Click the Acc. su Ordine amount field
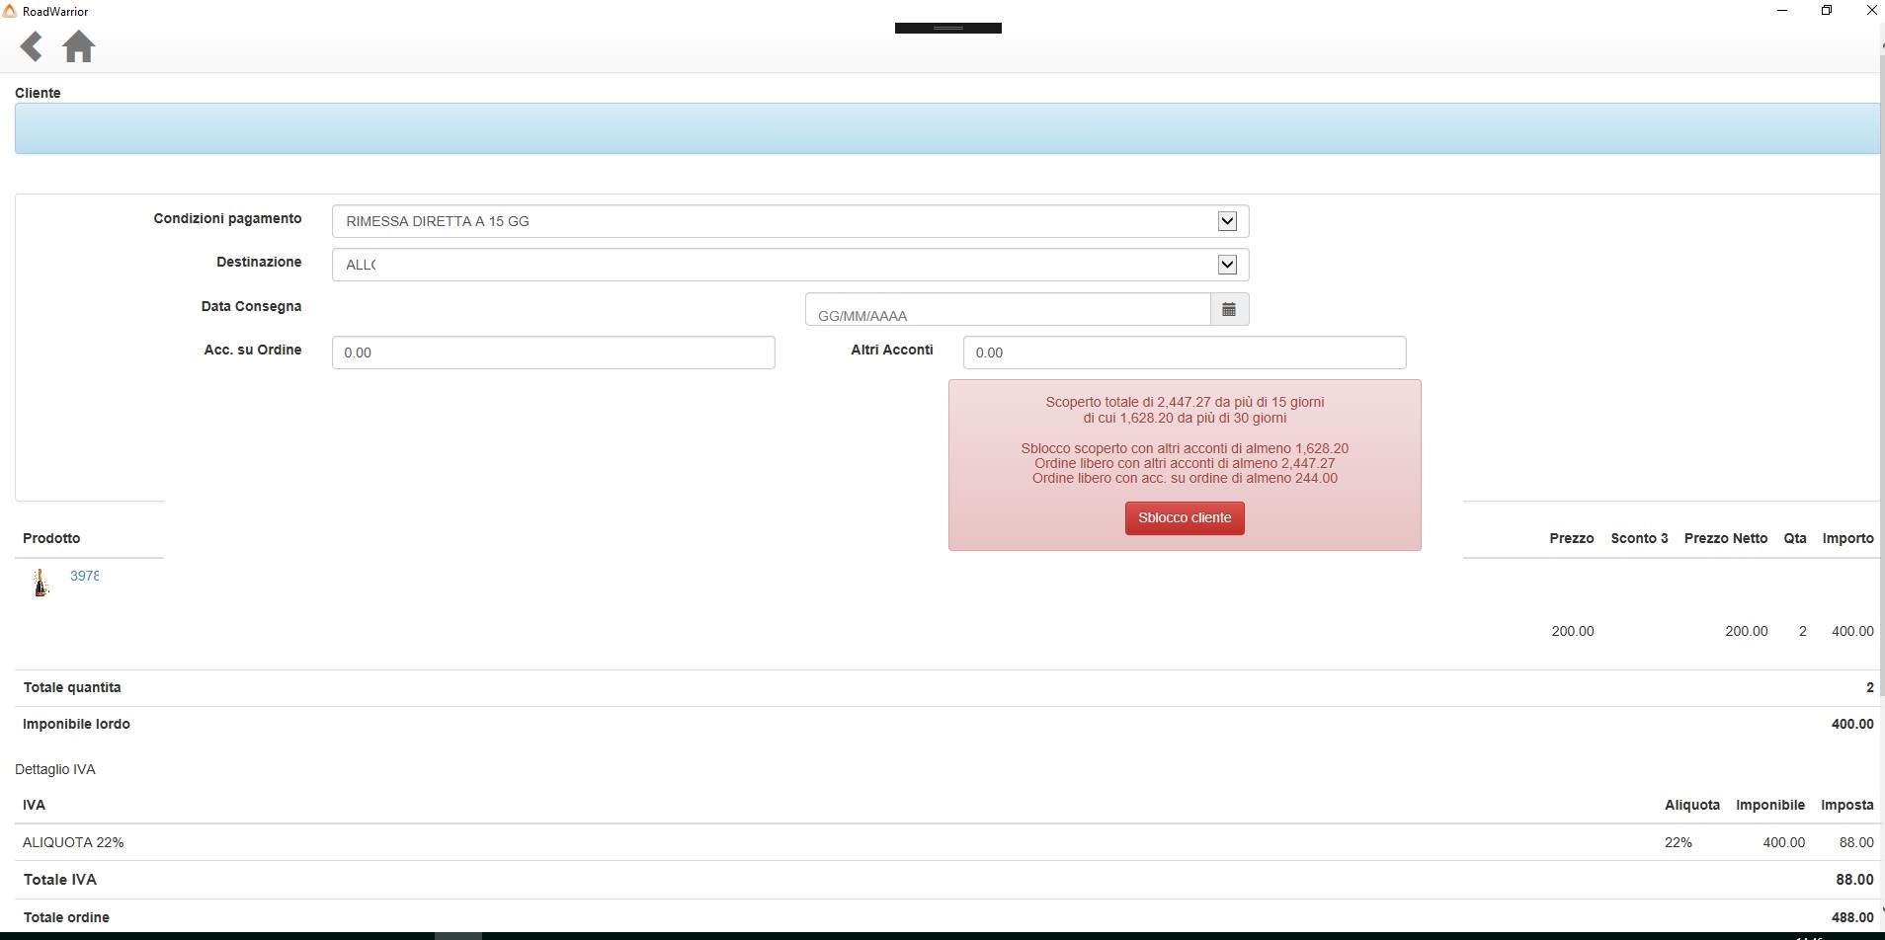1885x940 pixels. [x=553, y=352]
